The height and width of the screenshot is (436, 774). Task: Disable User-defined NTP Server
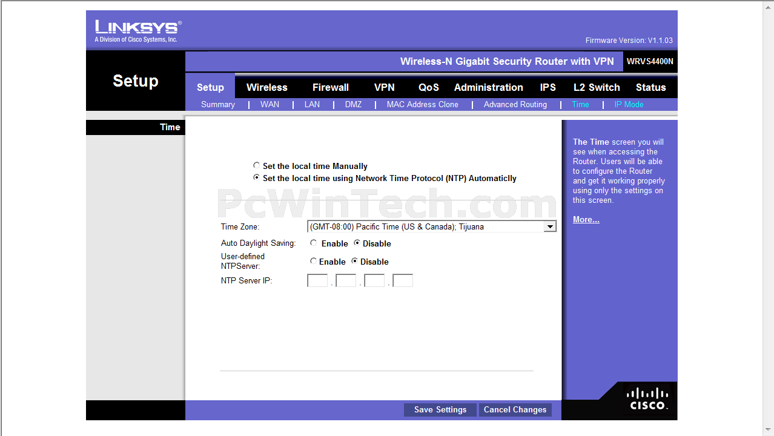tap(355, 261)
